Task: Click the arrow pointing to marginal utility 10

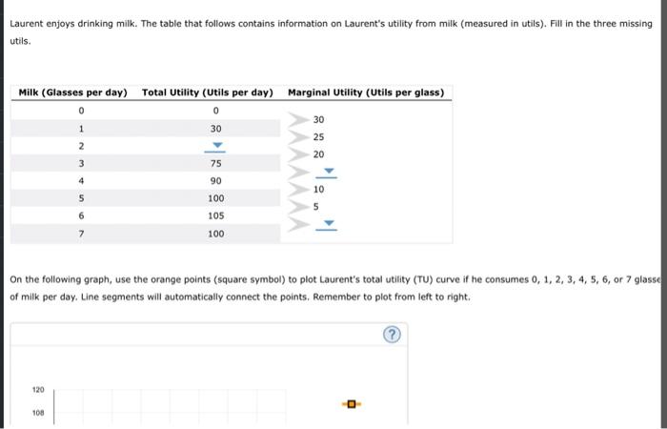Action: 298,190
